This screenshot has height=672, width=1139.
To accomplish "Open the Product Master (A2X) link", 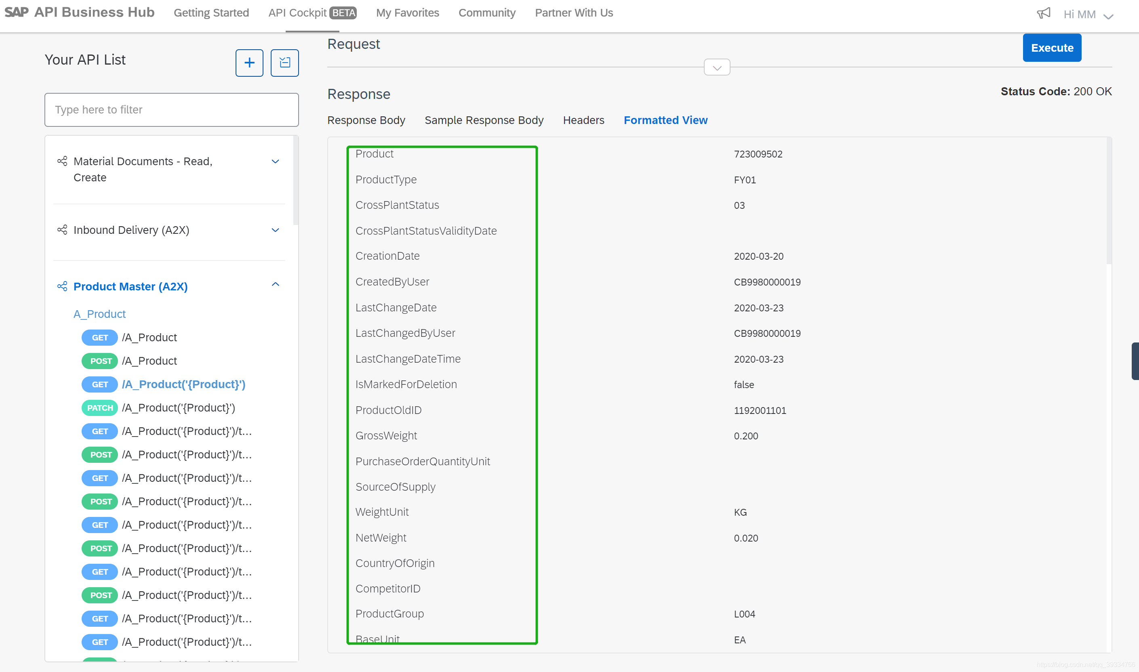I will [131, 286].
